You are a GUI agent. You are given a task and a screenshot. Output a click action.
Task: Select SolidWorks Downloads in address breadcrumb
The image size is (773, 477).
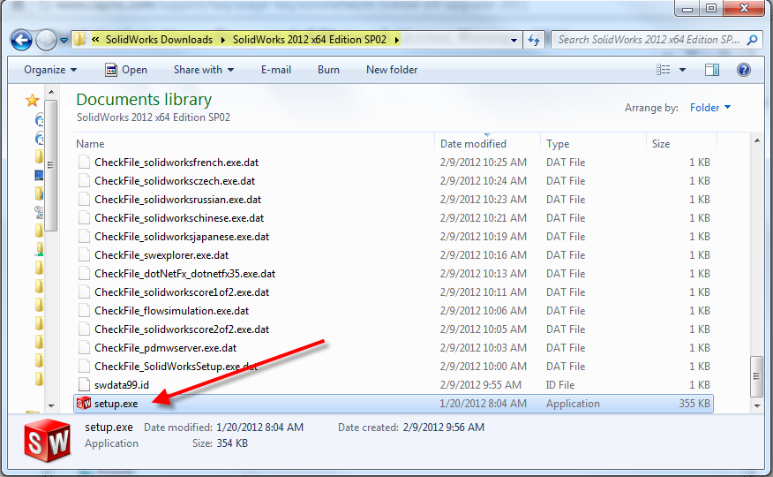coord(159,40)
